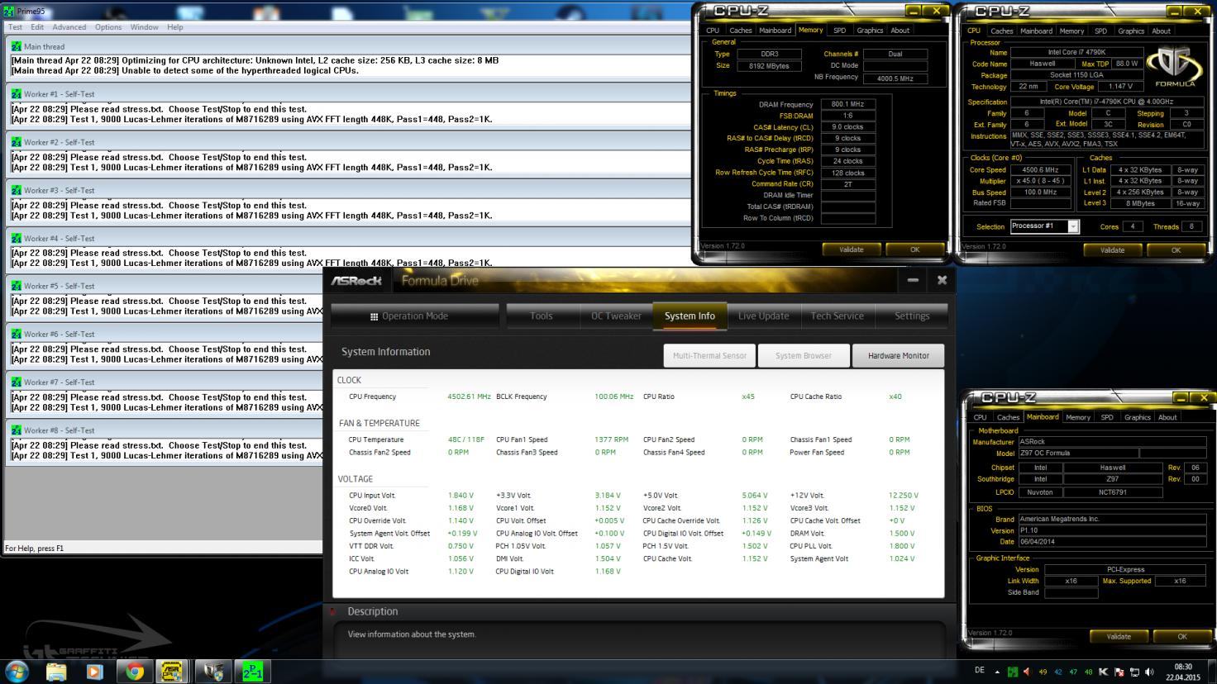The image size is (1217, 684).
Task: Click the processor name field Intel Core i7 4790K
Action: pos(1076,52)
